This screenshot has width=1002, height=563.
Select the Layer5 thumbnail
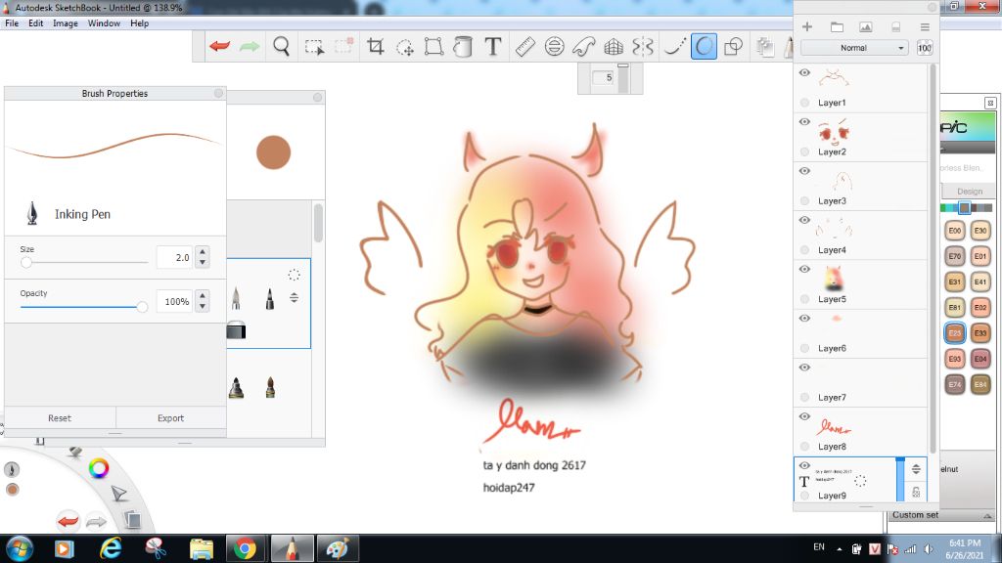point(833,279)
